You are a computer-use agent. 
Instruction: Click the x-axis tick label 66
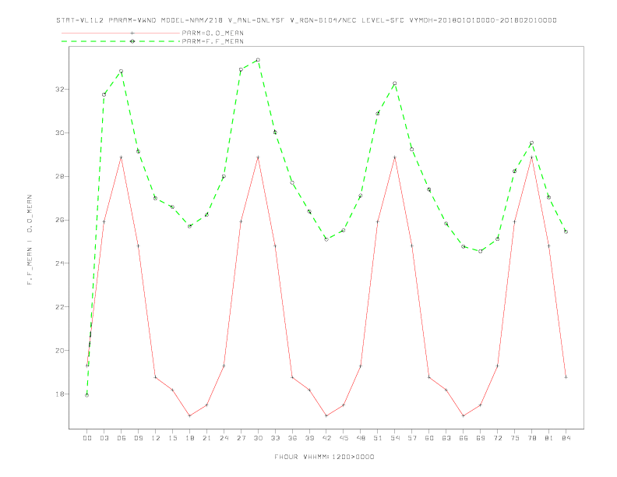click(464, 438)
